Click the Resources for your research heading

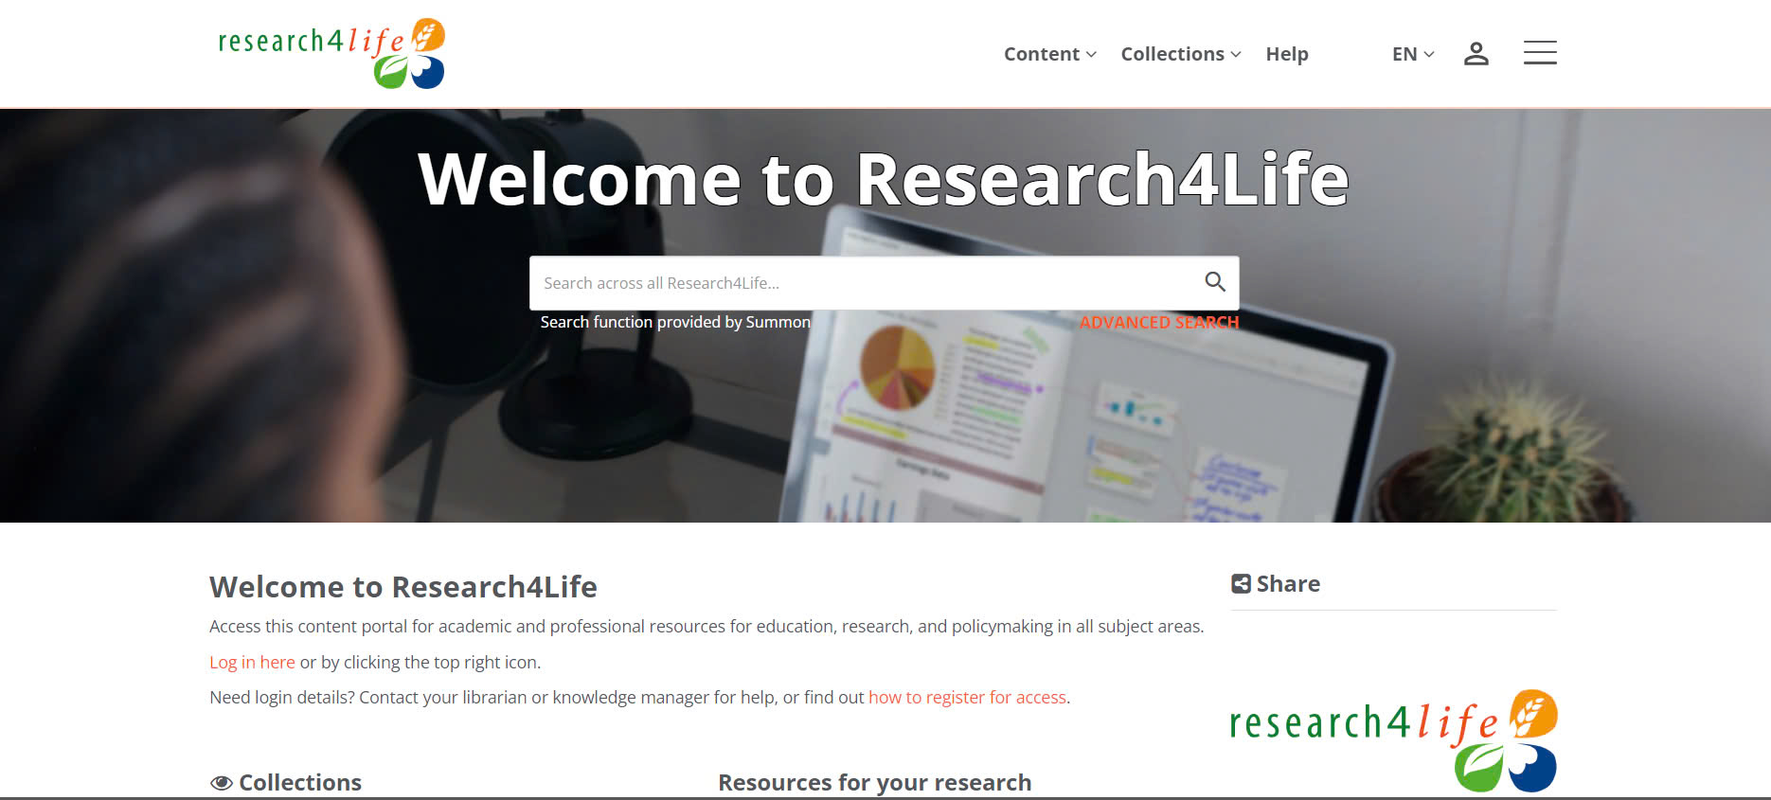pyautogui.click(x=875, y=783)
